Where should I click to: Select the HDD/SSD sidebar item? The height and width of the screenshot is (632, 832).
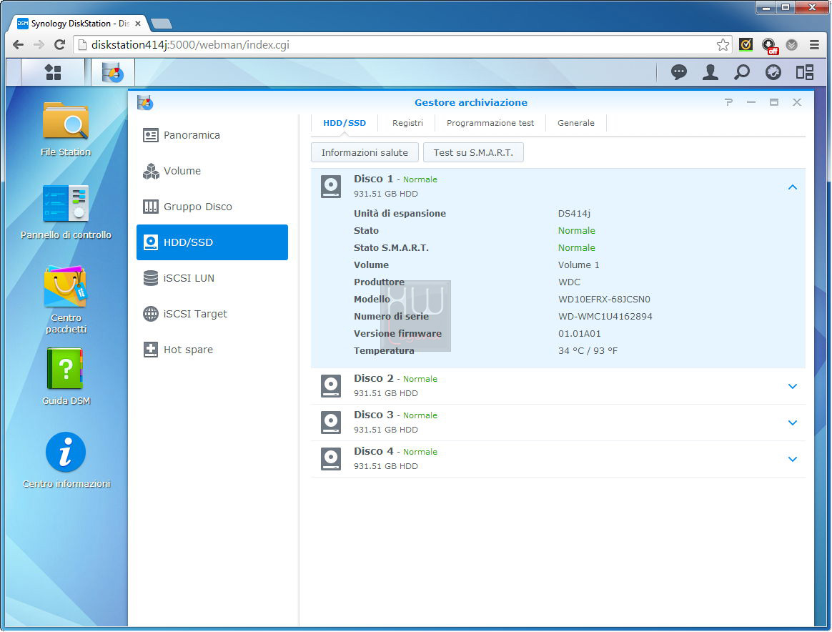coord(212,242)
